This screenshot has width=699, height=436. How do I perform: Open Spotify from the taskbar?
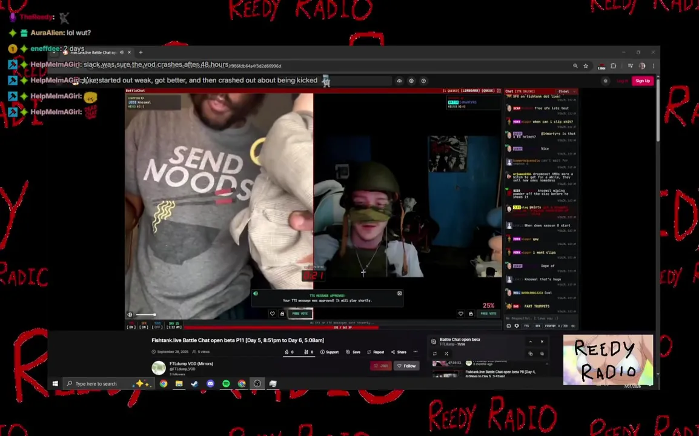(x=226, y=383)
